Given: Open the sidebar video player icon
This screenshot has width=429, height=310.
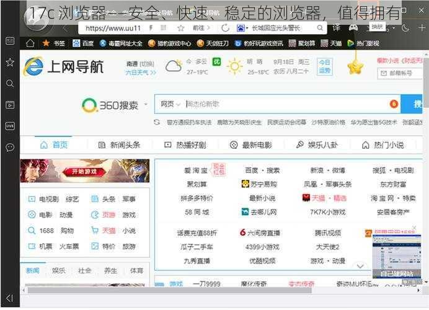Looking at the screenshot, I should (10, 105).
